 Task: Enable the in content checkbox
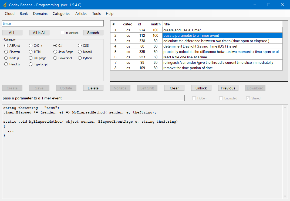63,33
